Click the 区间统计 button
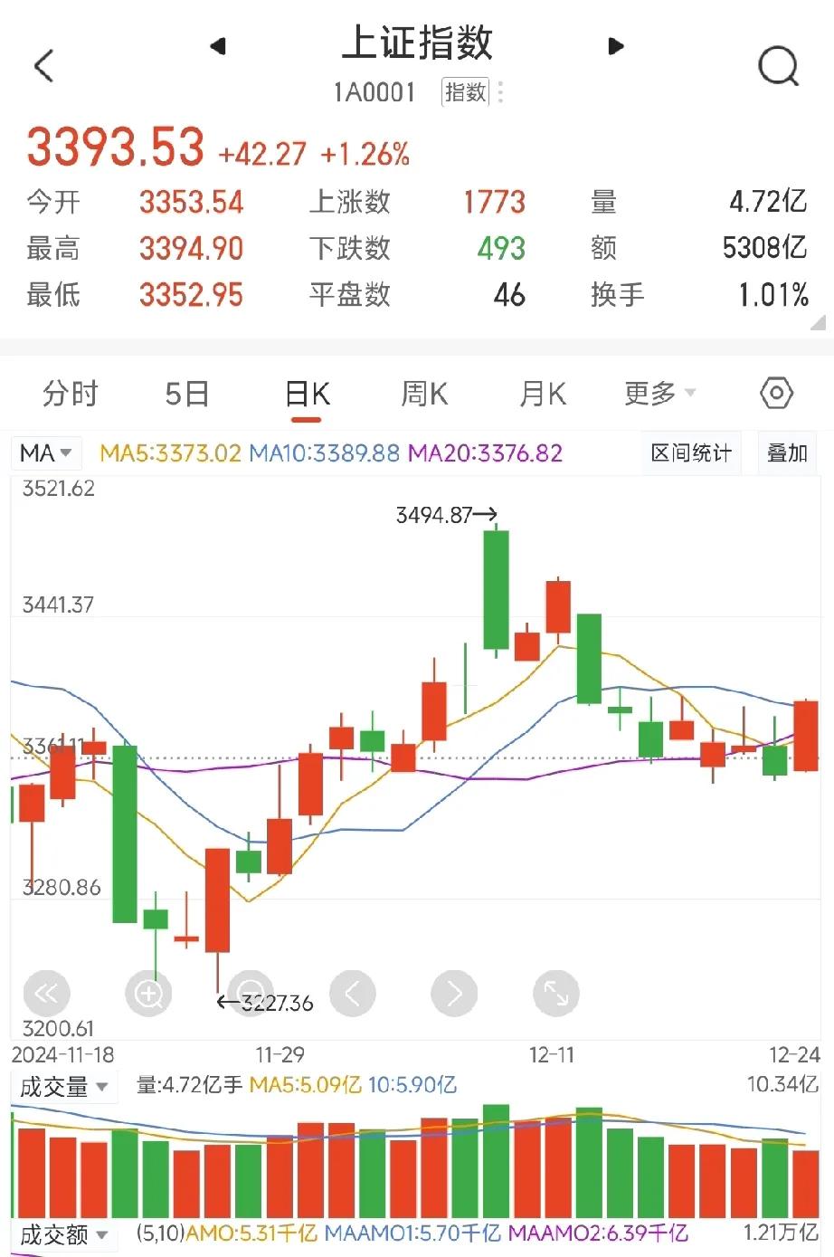Viewport: 834px width, 1257px height. pos(691,452)
